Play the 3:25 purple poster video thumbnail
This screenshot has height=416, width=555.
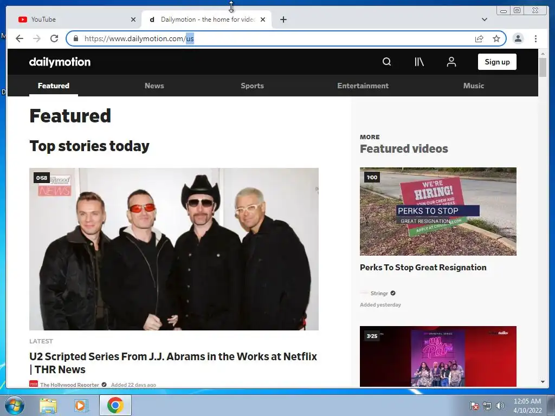(438, 356)
